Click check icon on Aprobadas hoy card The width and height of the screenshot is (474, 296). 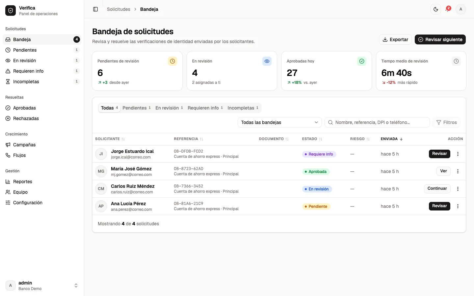(x=362, y=61)
